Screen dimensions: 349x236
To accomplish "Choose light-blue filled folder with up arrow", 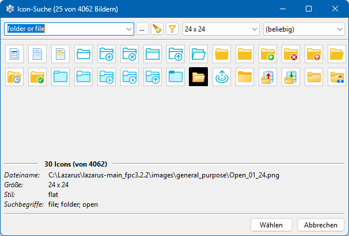I will click(x=153, y=77).
